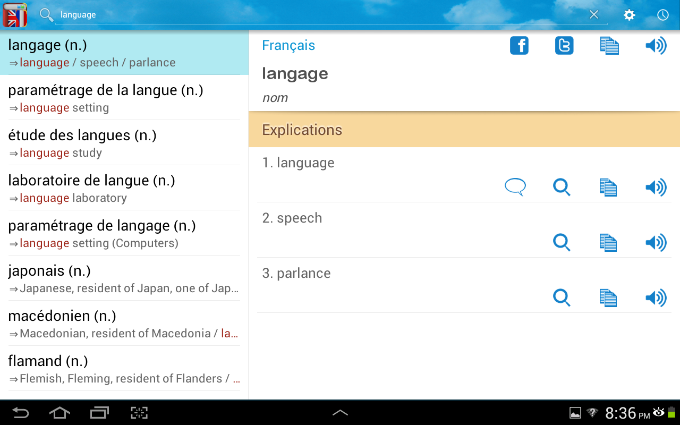Open clock showing 8:36 PM

click(627, 413)
